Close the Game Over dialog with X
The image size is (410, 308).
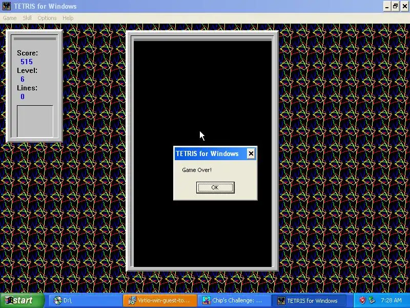251,153
